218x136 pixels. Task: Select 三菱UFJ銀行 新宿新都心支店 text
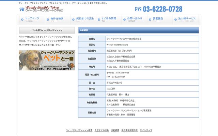[121, 101]
